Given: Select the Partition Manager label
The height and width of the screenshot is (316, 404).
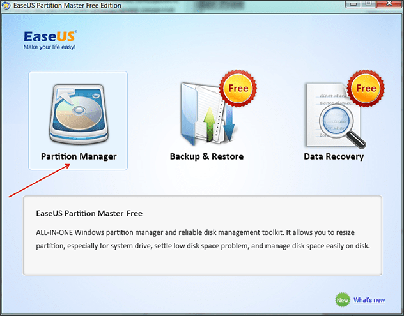Looking at the screenshot, I should point(79,156).
